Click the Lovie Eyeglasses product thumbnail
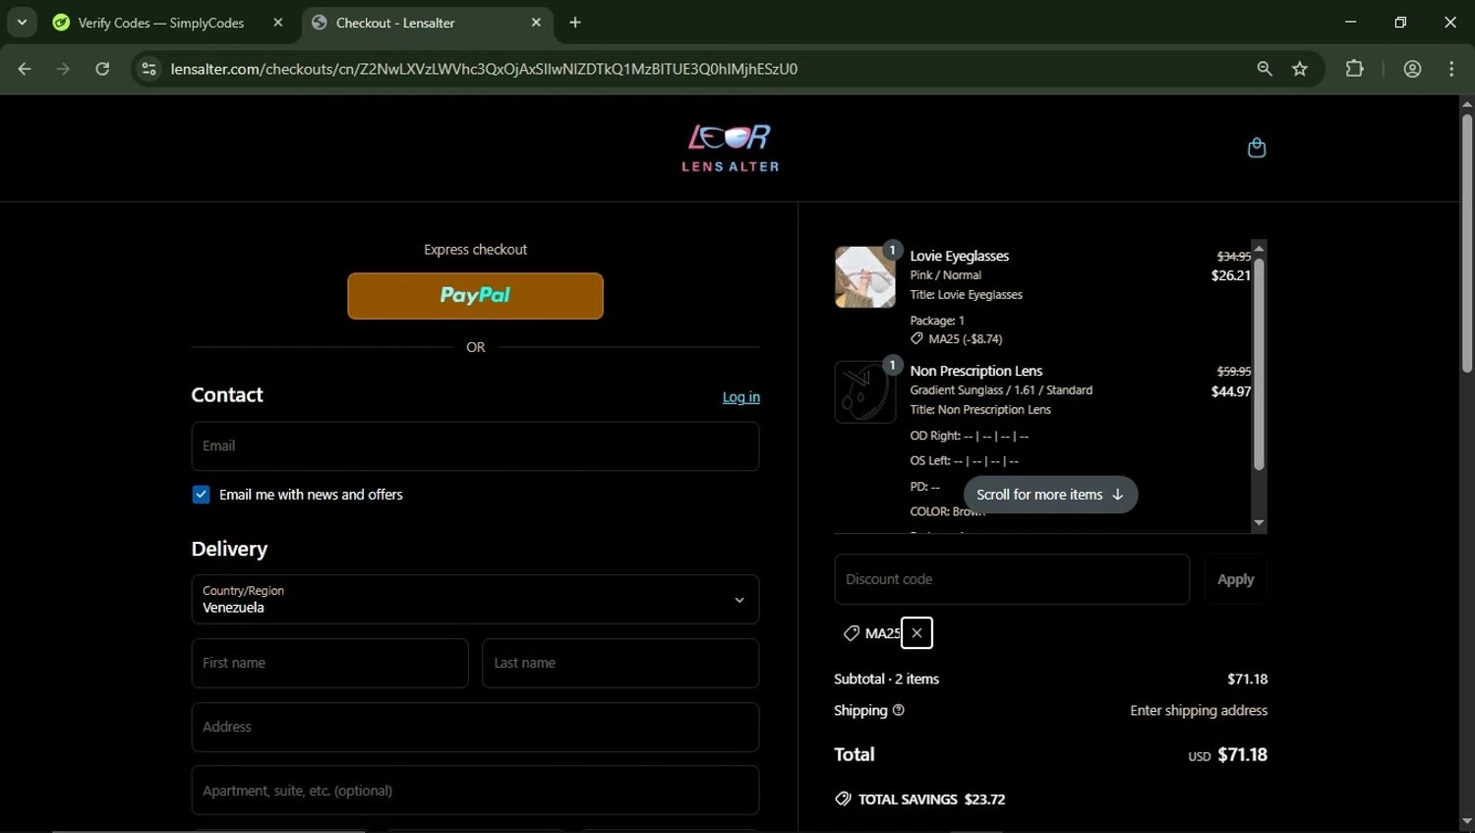 click(x=865, y=277)
